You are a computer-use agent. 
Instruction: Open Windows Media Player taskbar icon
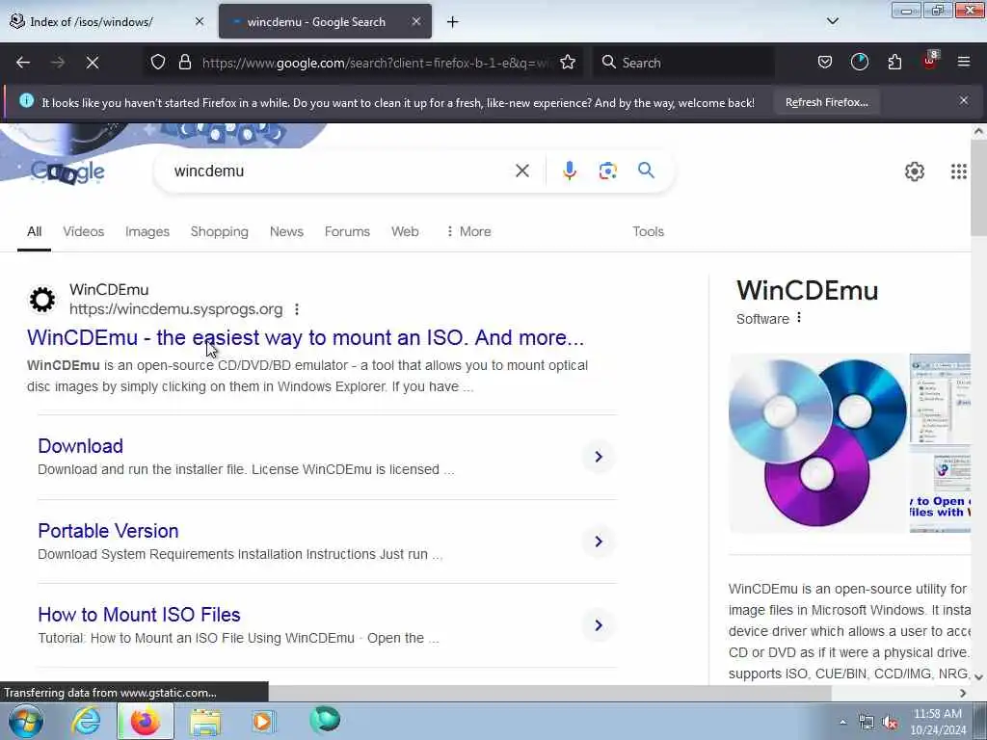coord(263,722)
